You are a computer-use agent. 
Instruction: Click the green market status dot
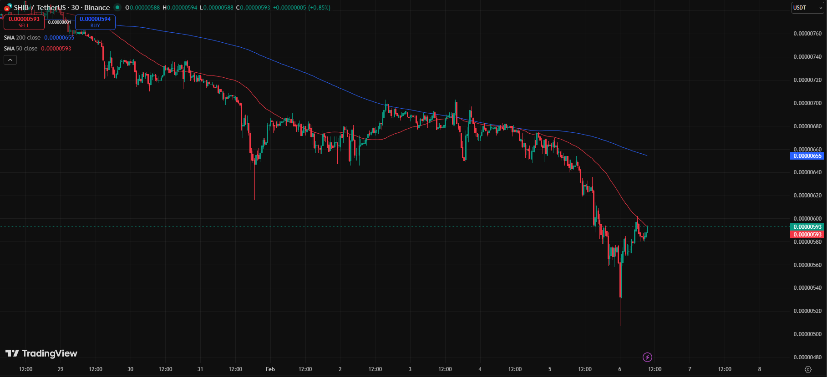tap(117, 7)
